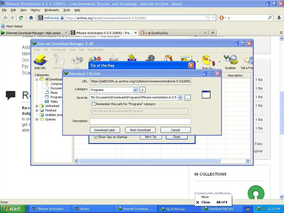Open the search engine selector dropdown arrow
Screen dimensions: 284x213
click(x=225, y=18)
